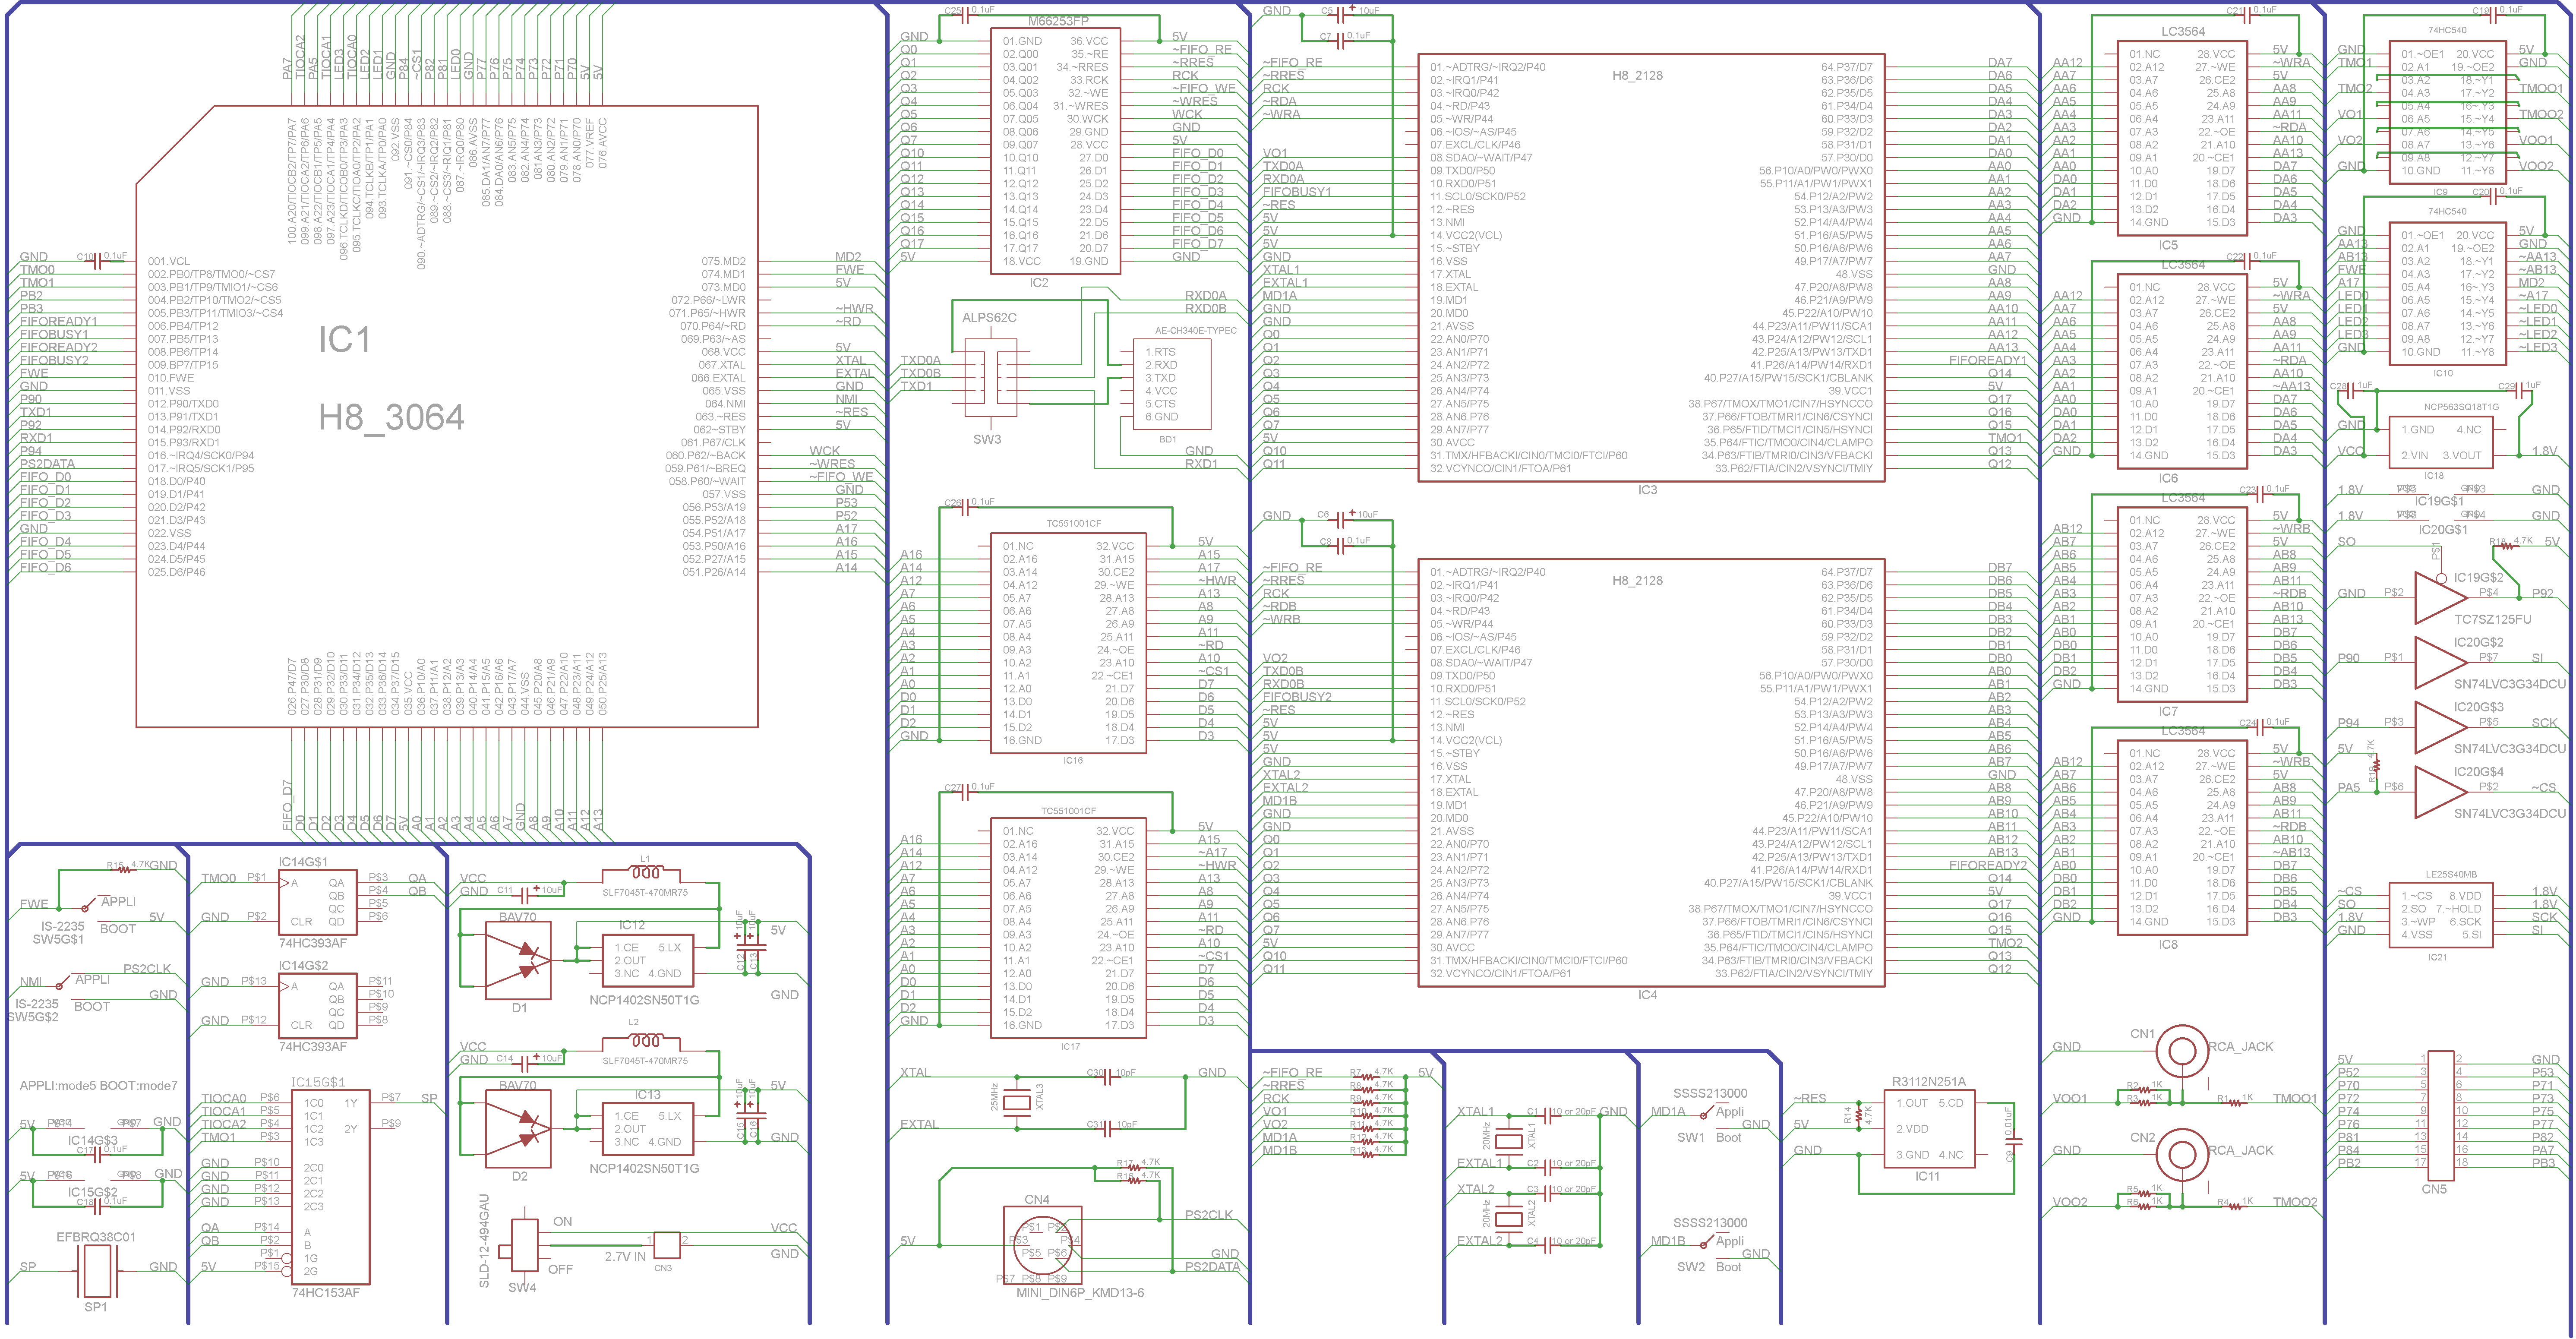Select the CN5 header label

pyautogui.click(x=2434, y=1189)
